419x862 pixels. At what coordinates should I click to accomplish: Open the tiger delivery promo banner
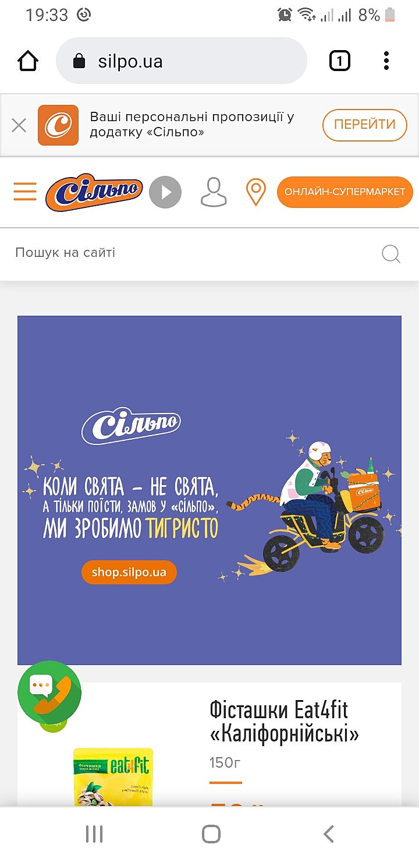click(210, 490)
